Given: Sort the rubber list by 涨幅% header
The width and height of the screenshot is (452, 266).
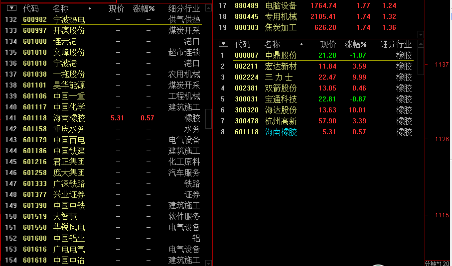Looking at the screenshot, I should (x=356, y=45).
